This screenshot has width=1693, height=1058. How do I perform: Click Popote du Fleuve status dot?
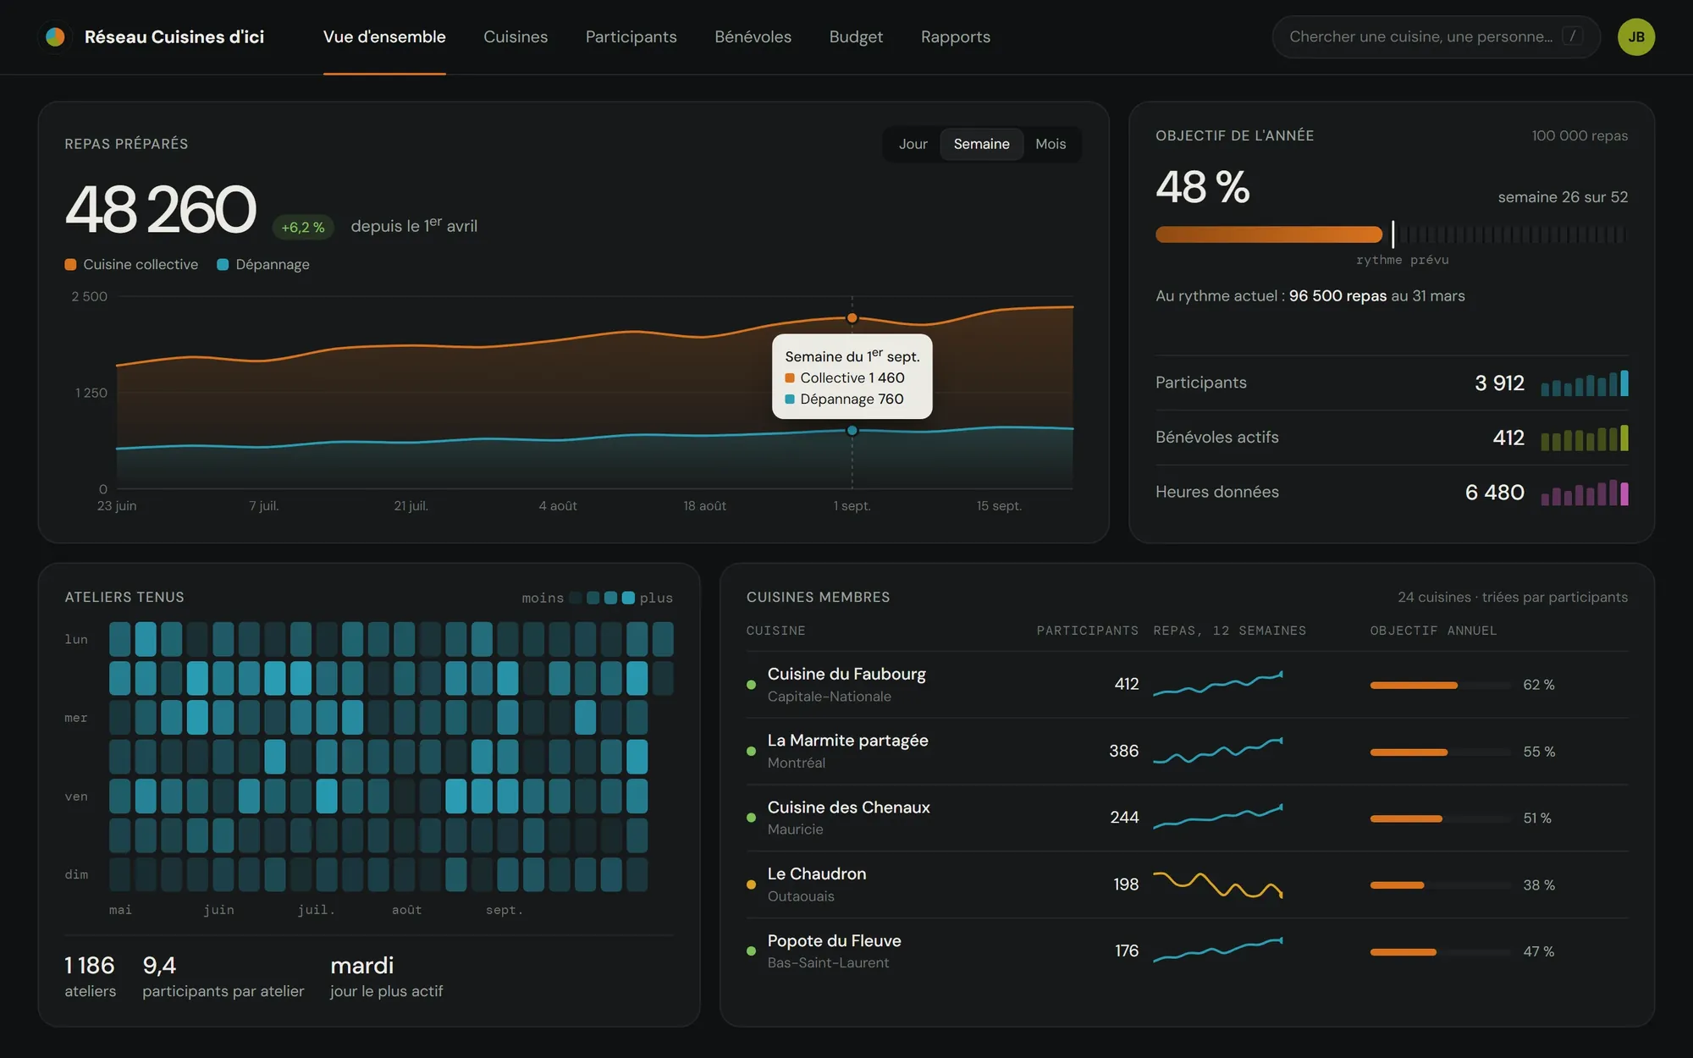pos(751,951)
